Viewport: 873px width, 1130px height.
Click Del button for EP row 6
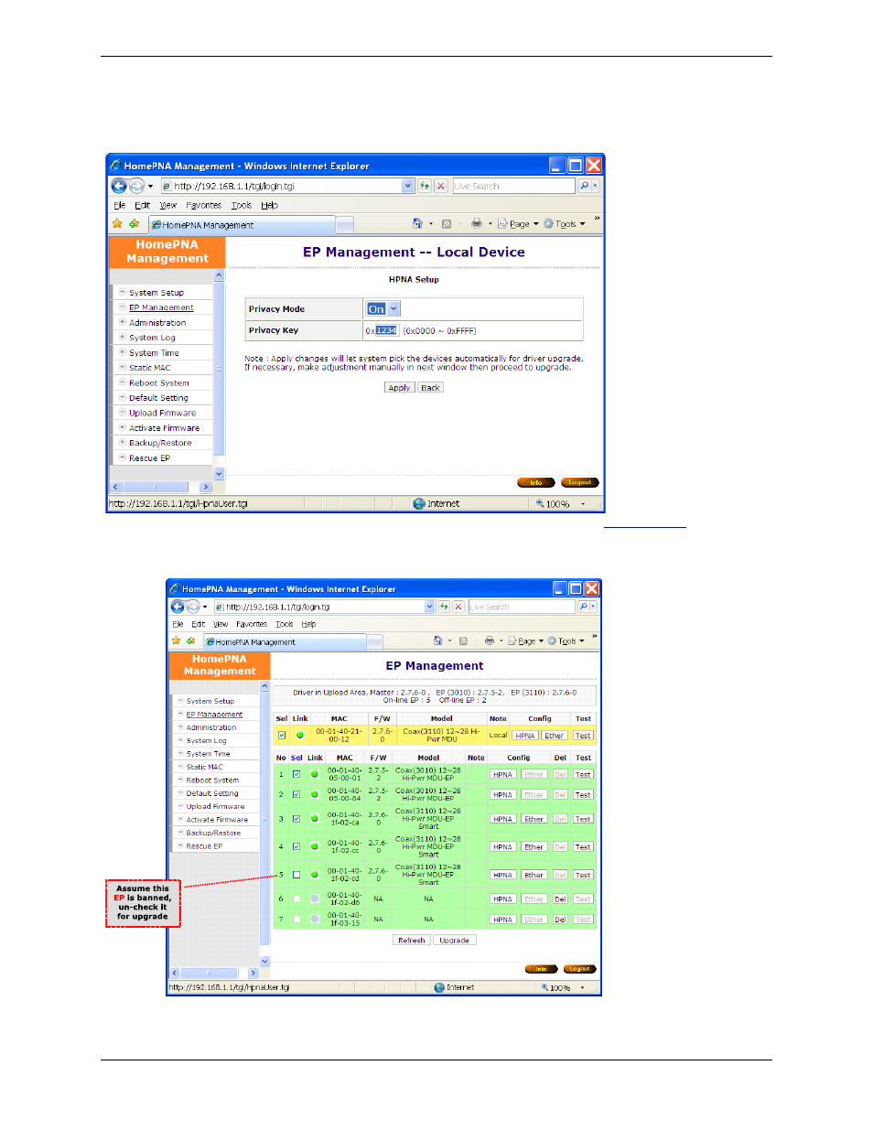click(560, 899)
